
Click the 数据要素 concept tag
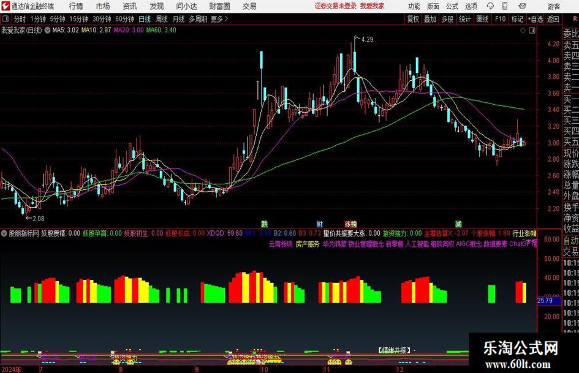click(495, 244)
